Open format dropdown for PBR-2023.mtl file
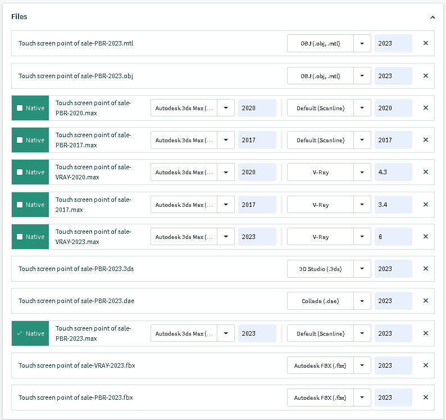The image size is (446, 420). point(362,43)
